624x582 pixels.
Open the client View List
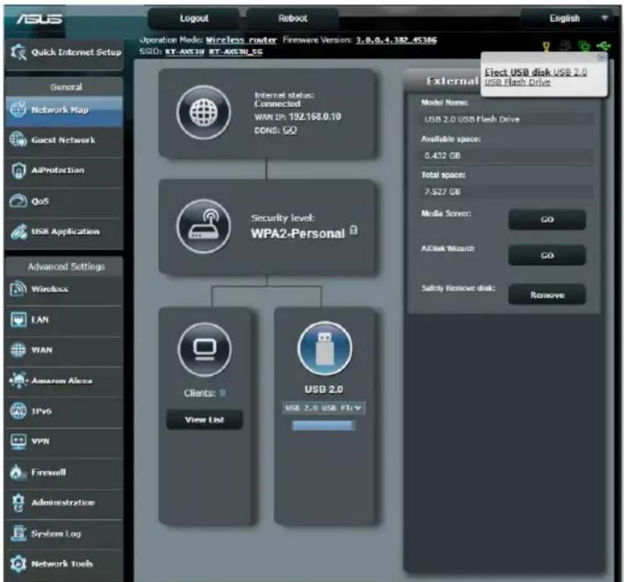(x=205, y=420)
